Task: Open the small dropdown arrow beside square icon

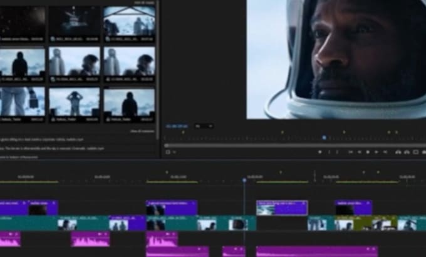Action: (174, 152)
